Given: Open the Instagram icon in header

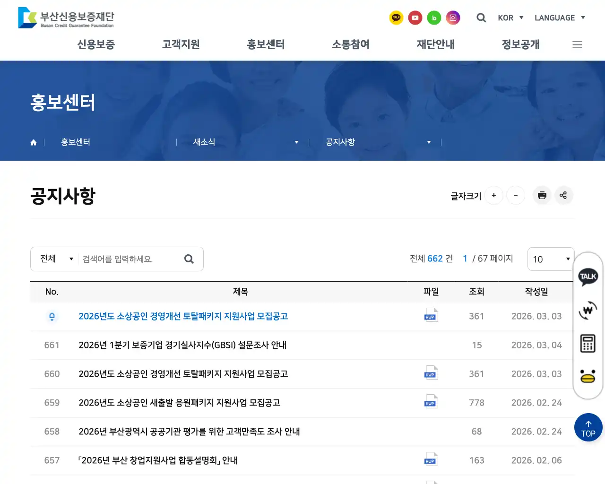Looking at the screenshot, I should pos(453,18).
